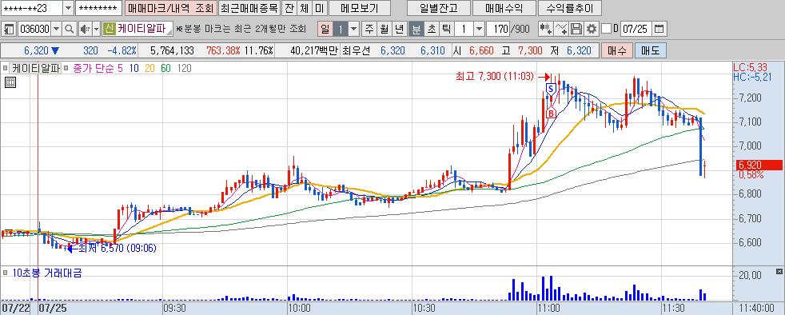Select the 분 minute chart toggle

click(416, 29)
